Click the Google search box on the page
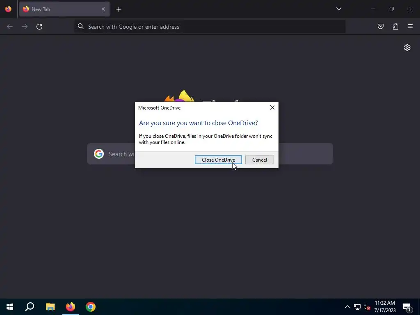This screenshot has width=420, height=315. point(210,154)
